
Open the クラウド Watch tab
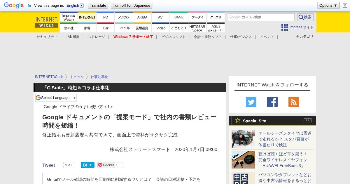(x=216, y=17)
